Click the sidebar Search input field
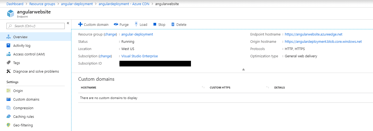The height and width of the screenshot is (131, 373). point(36,26)
